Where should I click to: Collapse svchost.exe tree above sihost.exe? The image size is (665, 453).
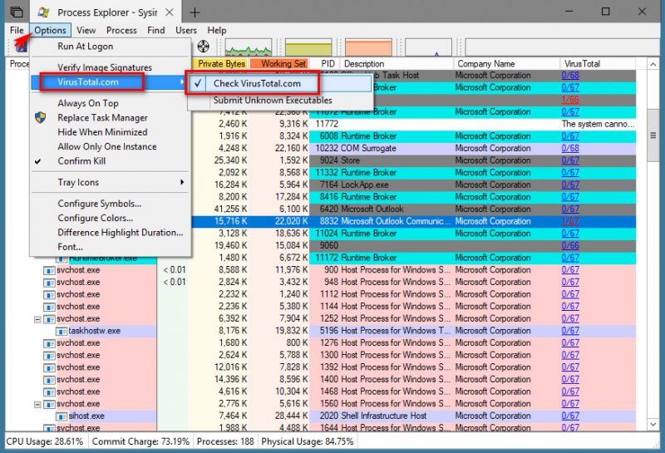pos(37,404)
